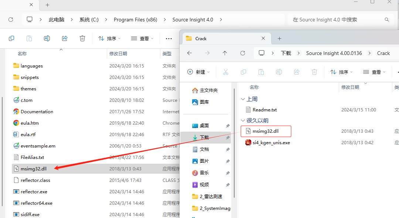Click the share icon in Crack window toolbar
Viewport: 399px width, 218px height.
coord(297,72)
